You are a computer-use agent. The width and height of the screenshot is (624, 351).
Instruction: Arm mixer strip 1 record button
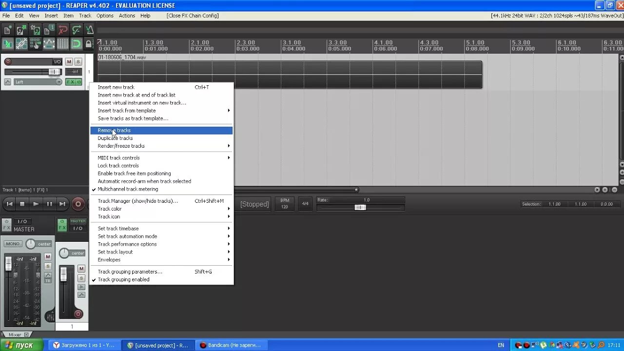(78, 314)
